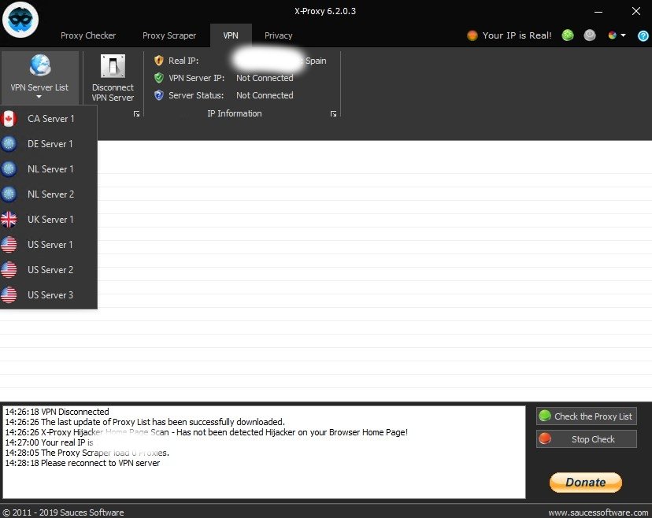The image size is (652, 518).
Task: Pick NL Server 2
Action: (x=49, y=194)
